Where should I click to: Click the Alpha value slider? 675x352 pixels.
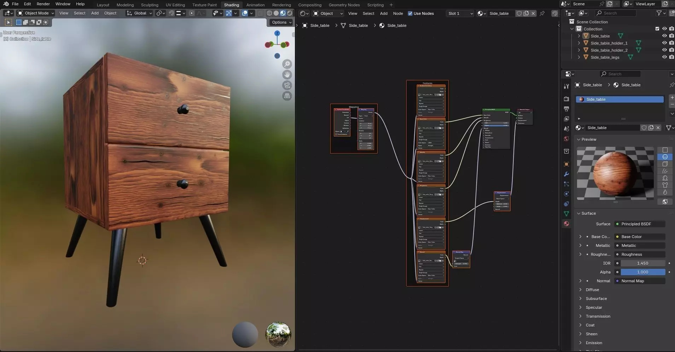pyautogui.click(x=642, y=272)
